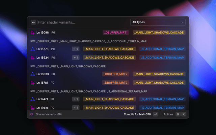The height and width of the screenshot is (135, 216).
Task: Expand the +1 badge on Ln 17471
Action: [76, 99]
